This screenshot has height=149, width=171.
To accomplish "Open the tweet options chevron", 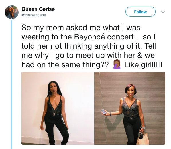I will click(x=163, y=12).
